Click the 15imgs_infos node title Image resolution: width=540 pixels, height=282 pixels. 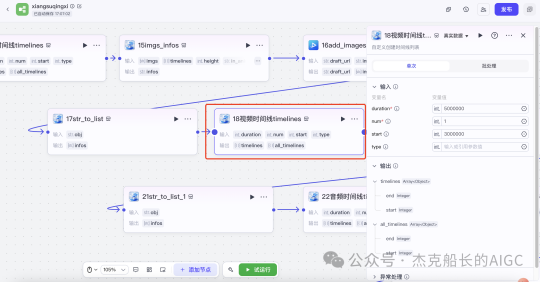158,45
